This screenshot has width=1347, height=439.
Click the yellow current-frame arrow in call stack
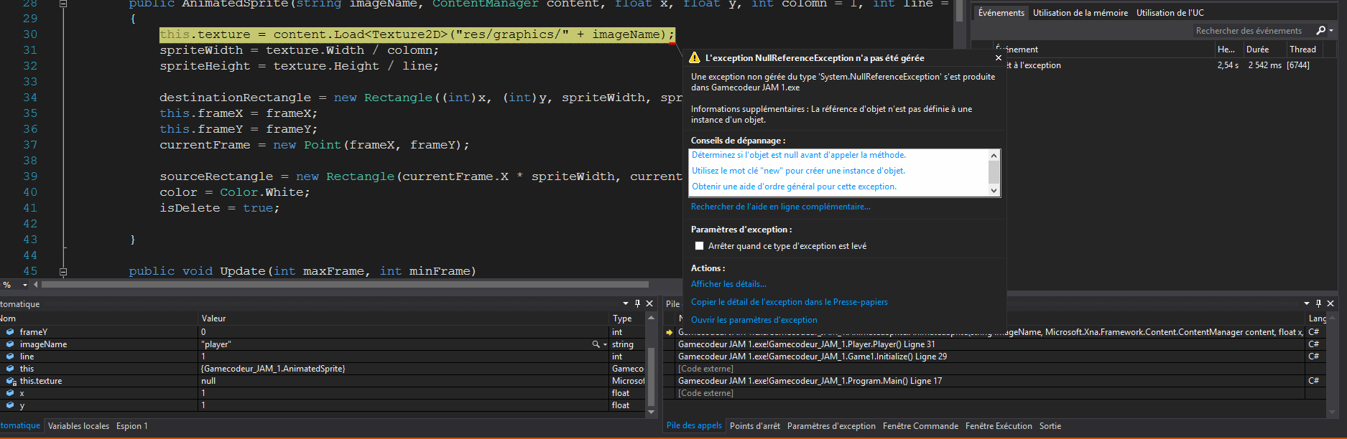point(670,332)
